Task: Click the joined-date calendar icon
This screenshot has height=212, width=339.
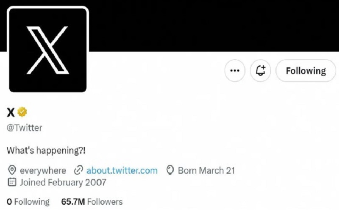Action: [12, 183]
